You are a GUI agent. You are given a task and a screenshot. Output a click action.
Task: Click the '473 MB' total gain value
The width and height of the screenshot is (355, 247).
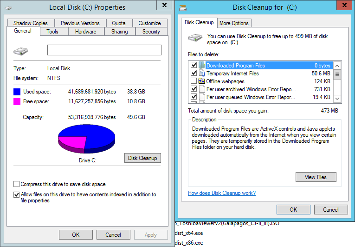click(x=329, y=111)
